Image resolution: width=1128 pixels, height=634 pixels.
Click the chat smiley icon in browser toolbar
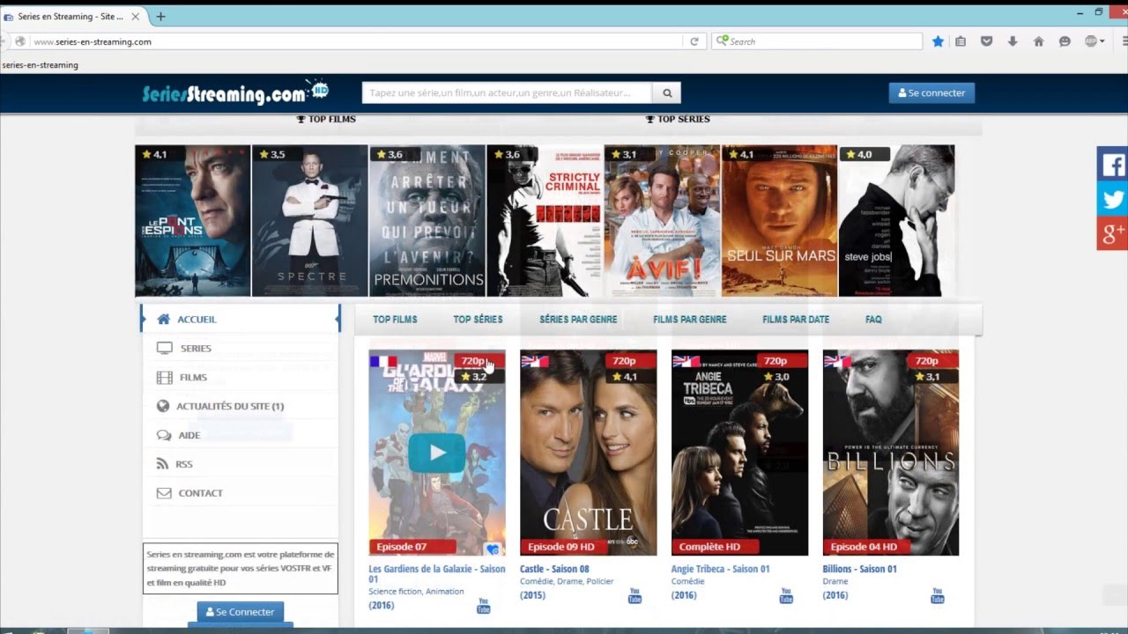click(1065, 41)
